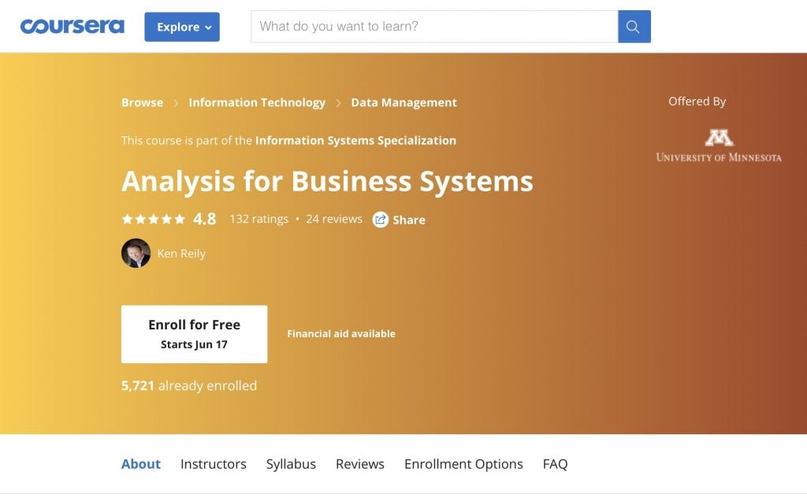Open Data Management breadcrumb link
Image resolution: width=807 pixels, height=498 pixels.
point(404,102)
